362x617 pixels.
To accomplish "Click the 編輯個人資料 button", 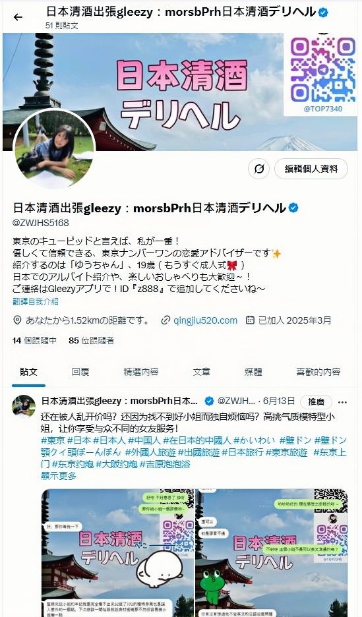I will coord(311,169).
